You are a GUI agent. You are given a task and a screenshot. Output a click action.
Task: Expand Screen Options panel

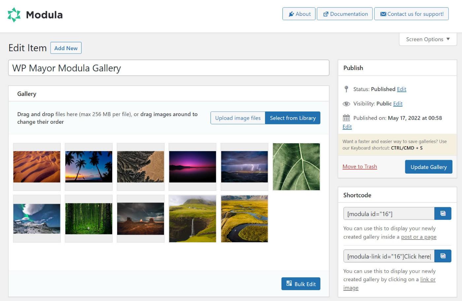(x=428, y=39)
